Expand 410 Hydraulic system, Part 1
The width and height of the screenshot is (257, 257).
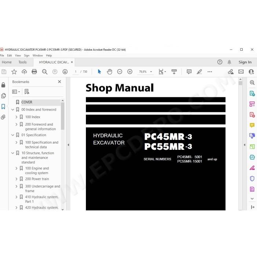(x=17, y=197)
